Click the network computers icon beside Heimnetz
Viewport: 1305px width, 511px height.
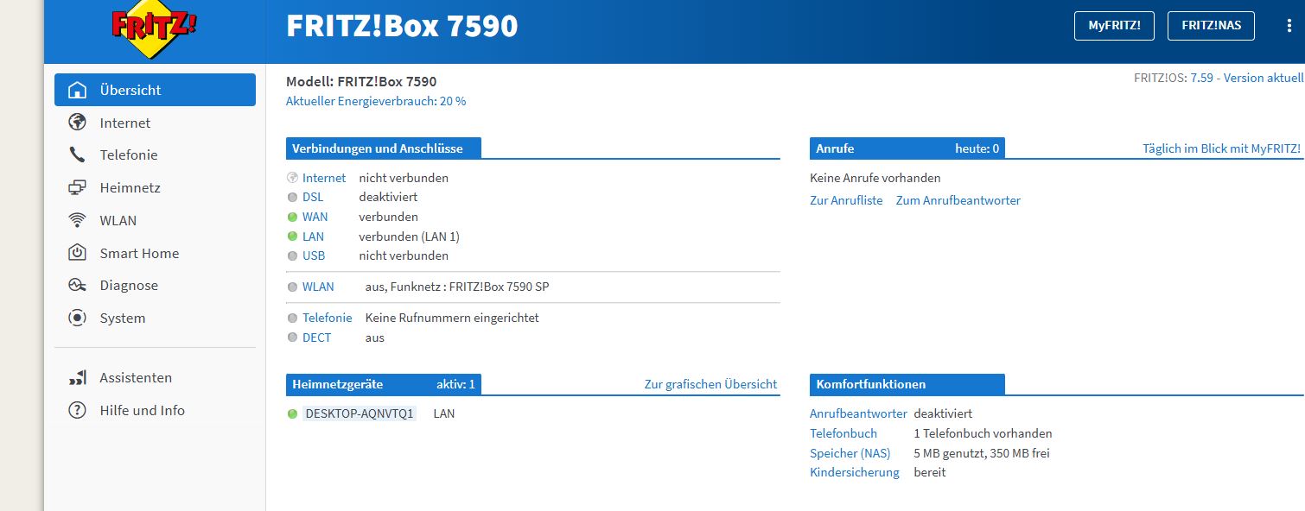(78, 187)
